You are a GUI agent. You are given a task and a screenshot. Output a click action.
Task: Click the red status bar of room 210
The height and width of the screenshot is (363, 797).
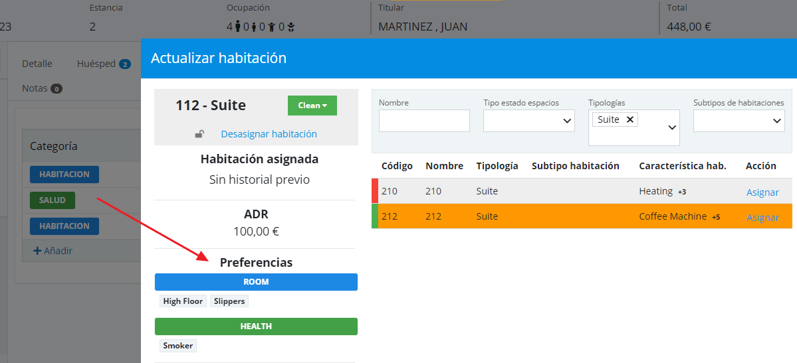(375, 191)
